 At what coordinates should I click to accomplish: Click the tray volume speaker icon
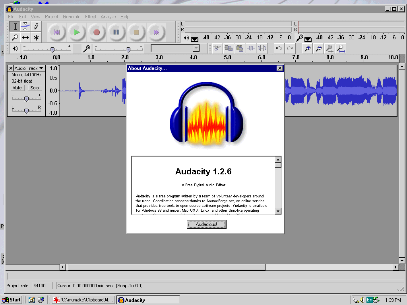(x=362, y=300)
